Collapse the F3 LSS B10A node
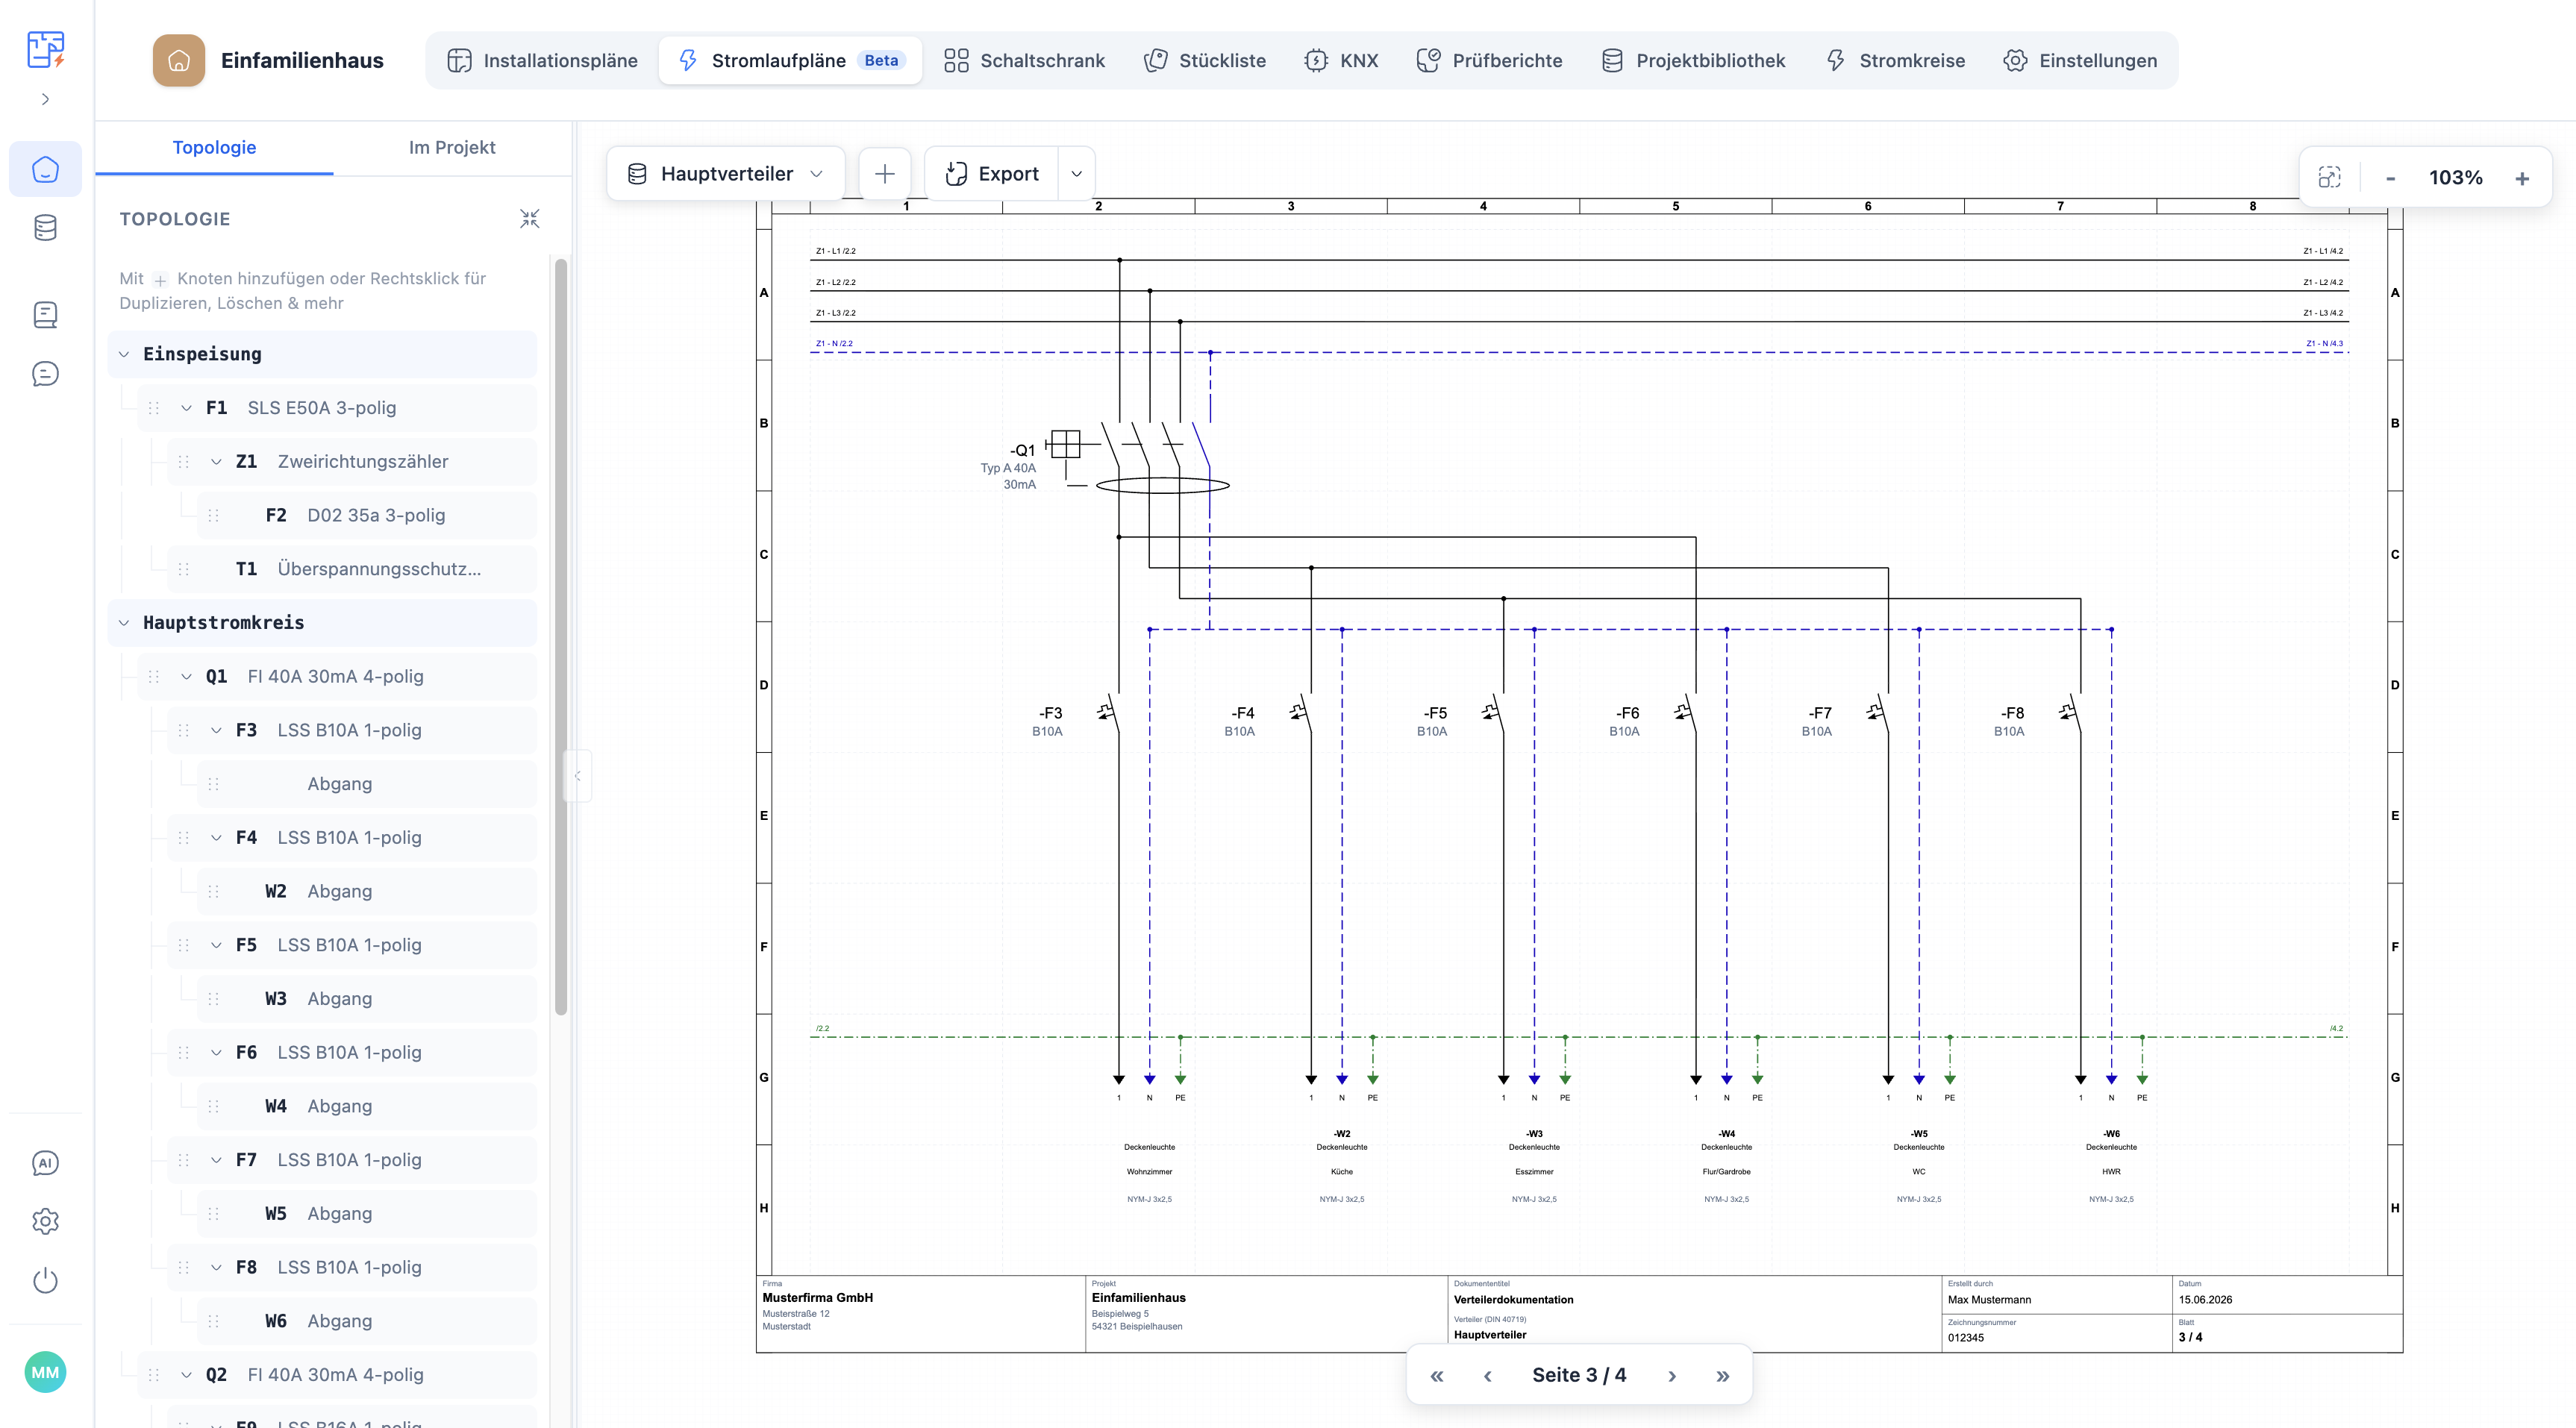Image resolution: width=2576 pixels, height=1428 pixels. [x=216, y=731]
